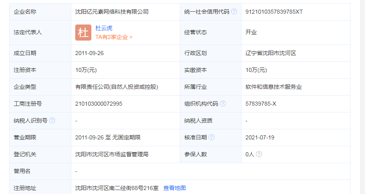Click the 企业类型 label cell

click(x=40, y=87)
